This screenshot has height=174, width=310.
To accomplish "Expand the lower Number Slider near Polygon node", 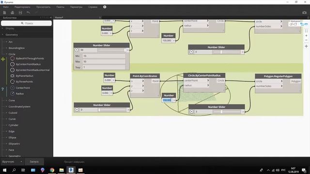I will pyautogui.click(x=192, y=112).
